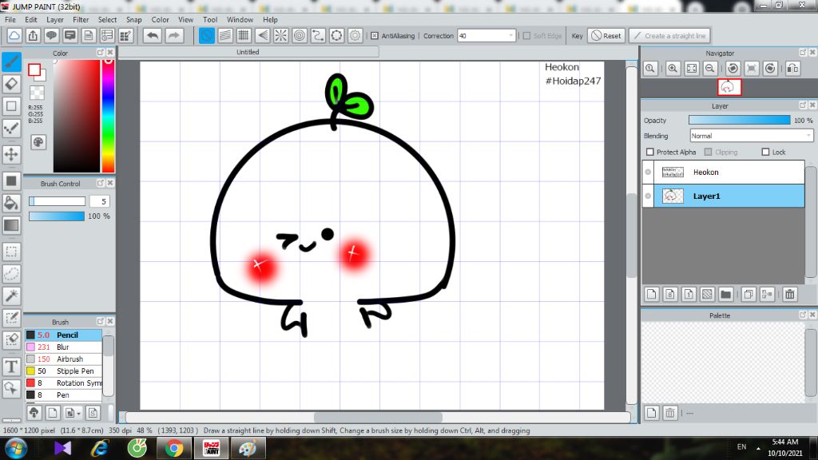Enable the grid snap icon

tap(244, 35)
